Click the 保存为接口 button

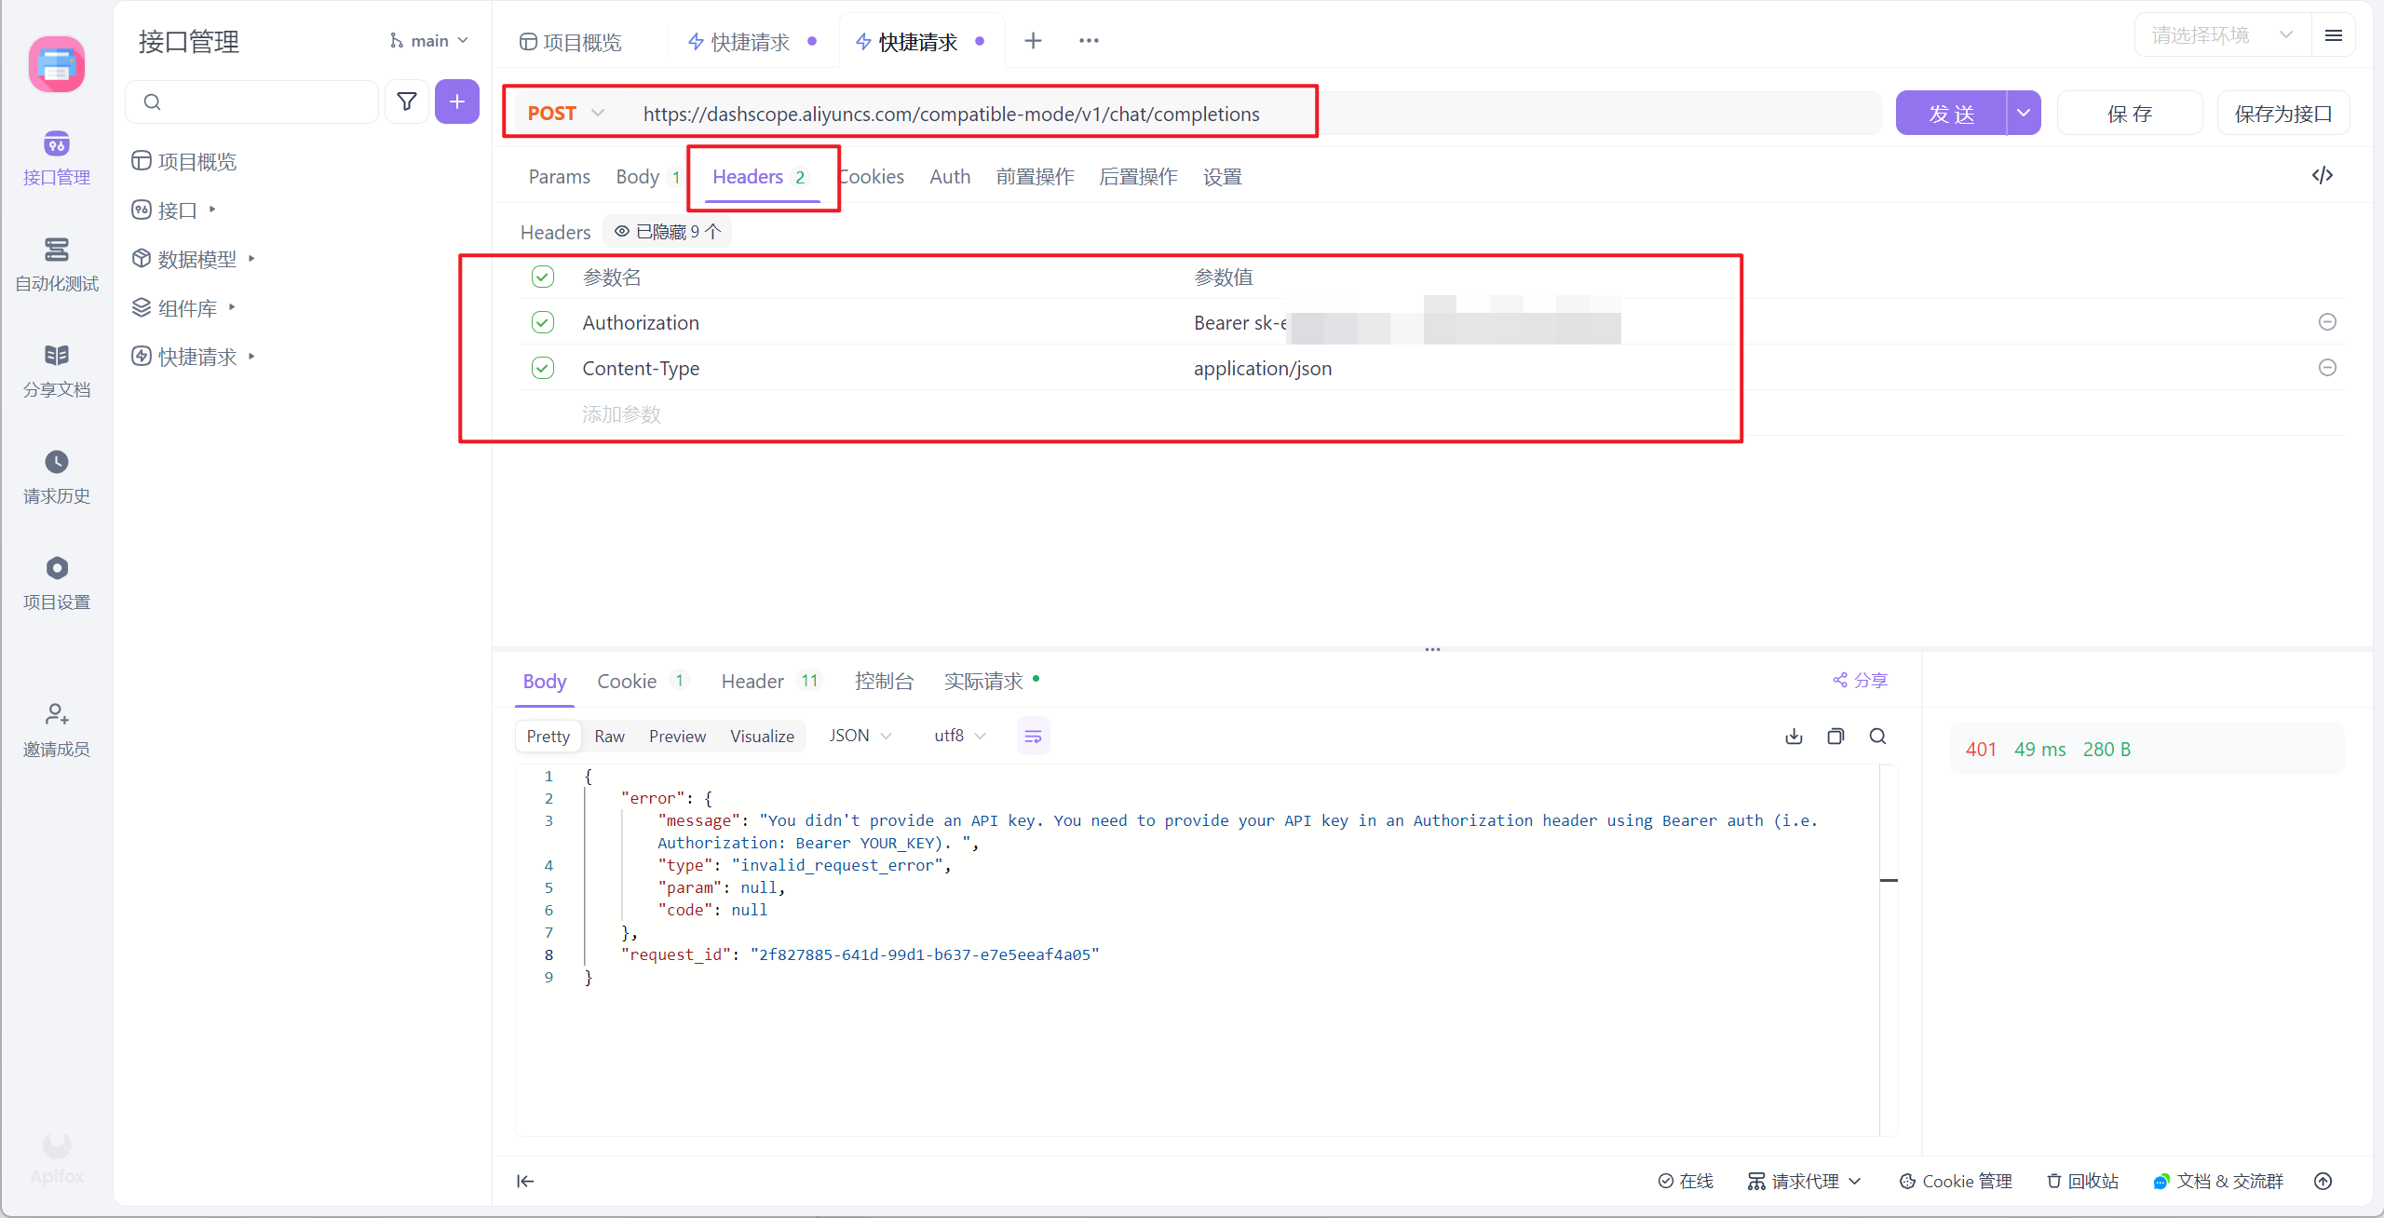pos(2282,114)
